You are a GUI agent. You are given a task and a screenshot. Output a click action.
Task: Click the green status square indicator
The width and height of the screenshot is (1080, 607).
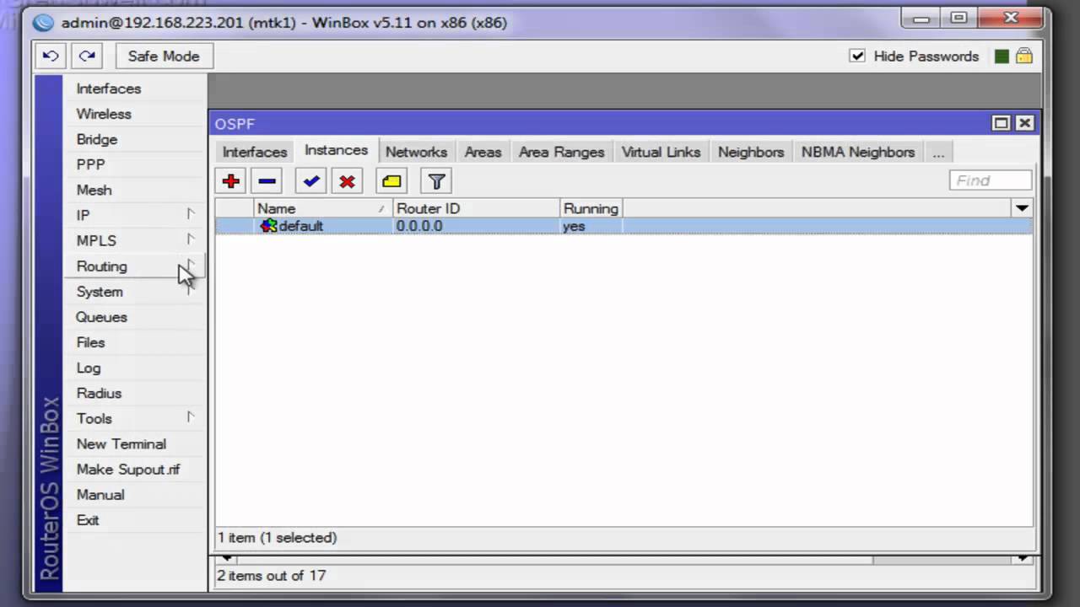pyautogui.click(x=1002, y=56)
